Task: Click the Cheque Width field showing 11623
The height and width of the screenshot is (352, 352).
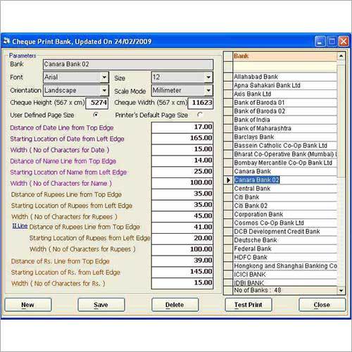Action: click(x=201, y=103)
